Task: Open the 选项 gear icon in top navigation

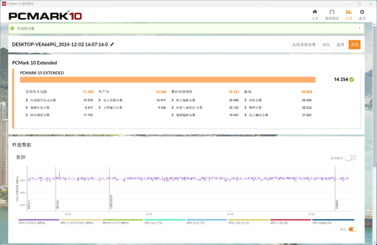Action: pos(362,12)
